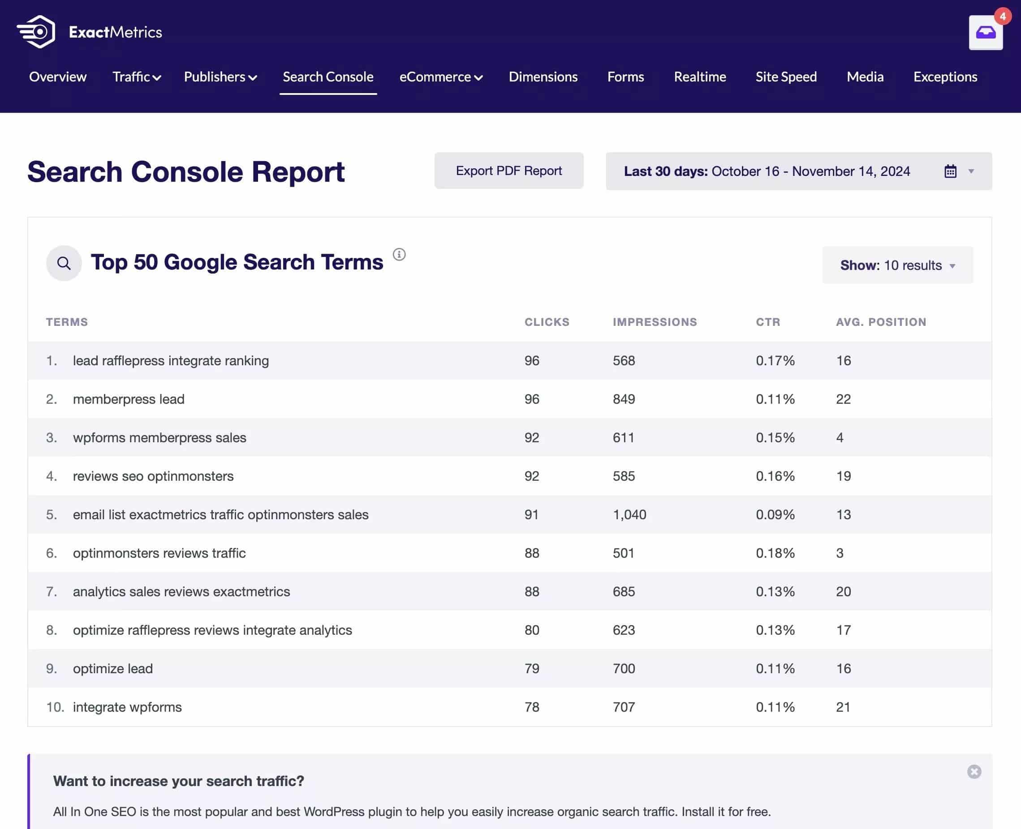Select term 'optimize rafflepress reviews integrate analytics'

point(212,630)
